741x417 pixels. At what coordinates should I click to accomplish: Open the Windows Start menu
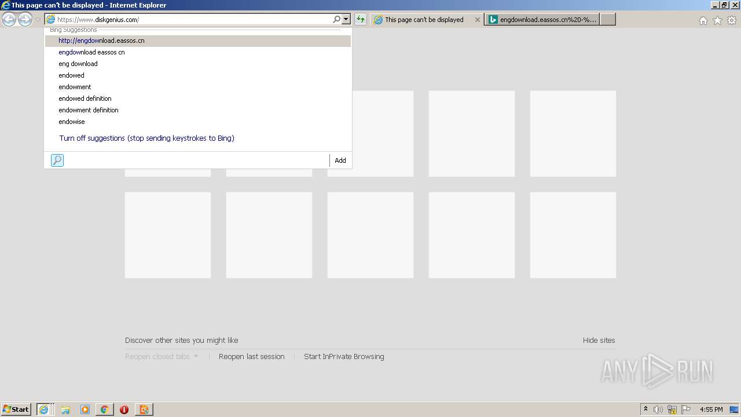pyautogui.click(x=16, y=409)
